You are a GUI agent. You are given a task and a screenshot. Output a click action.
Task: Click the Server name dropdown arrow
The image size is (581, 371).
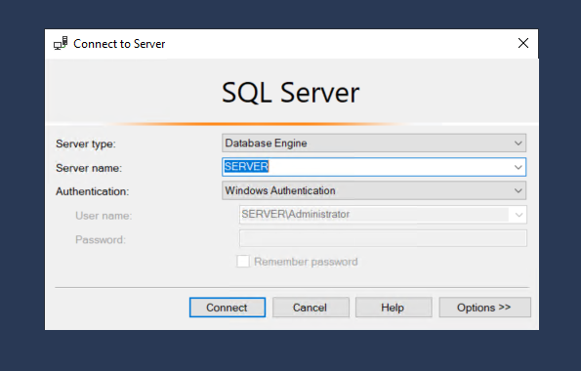pos(518,167)
